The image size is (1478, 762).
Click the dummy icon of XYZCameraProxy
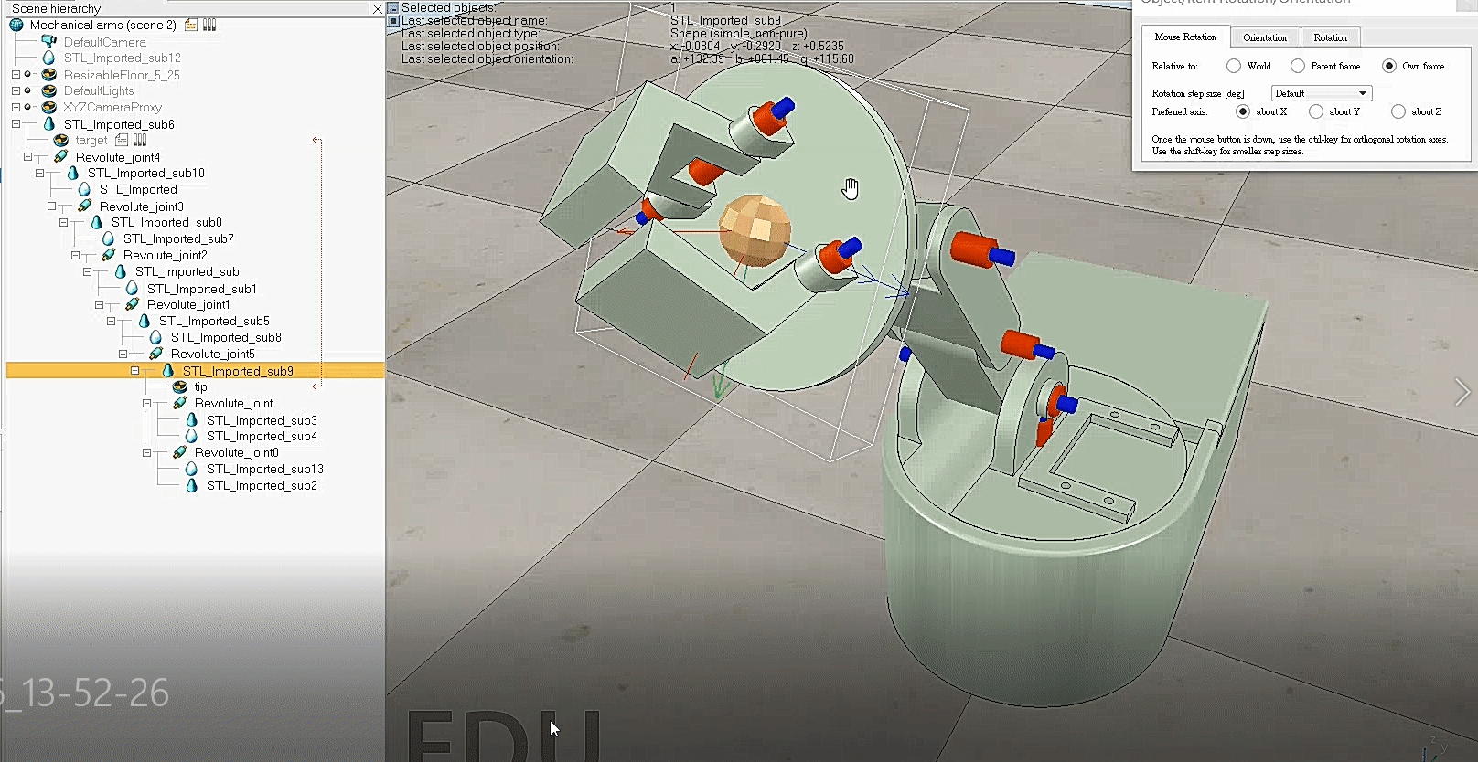click(x=49, y=107)
